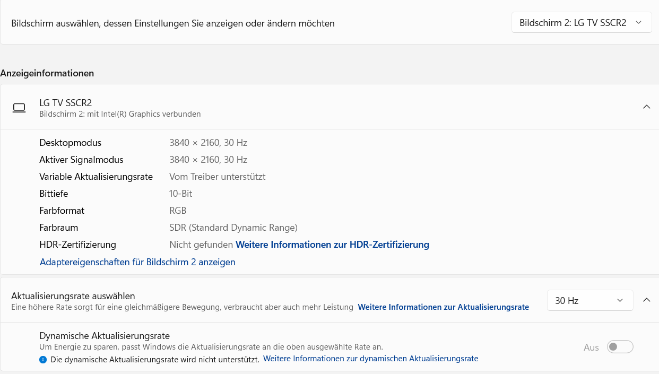The image size is (659, 374).
Task: Open the dynamischen Aktualisierungsrate info link
Action: click(370, 359)
